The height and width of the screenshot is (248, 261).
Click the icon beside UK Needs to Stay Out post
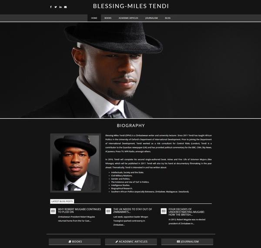(108, 211)
